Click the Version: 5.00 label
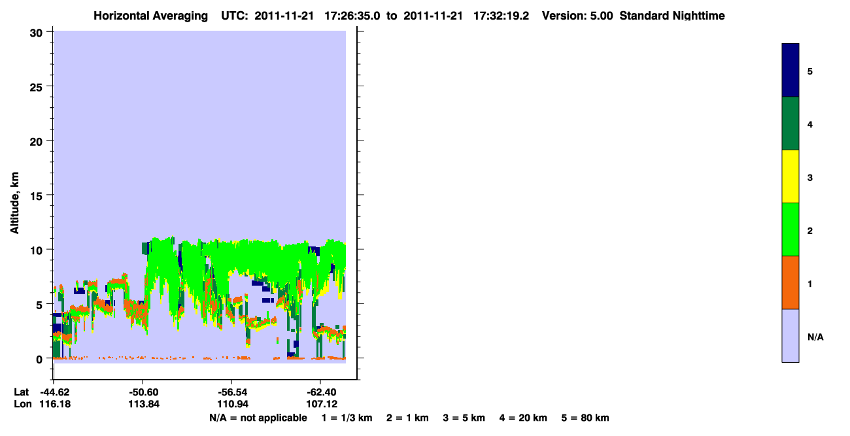Image resolution: width=850 pixels, height=436 pixels. pos(577,16)
